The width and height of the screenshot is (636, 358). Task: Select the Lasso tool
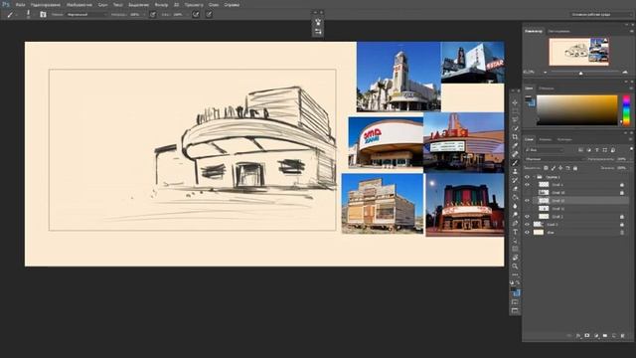pyautogui.click(x=515, y=119)
